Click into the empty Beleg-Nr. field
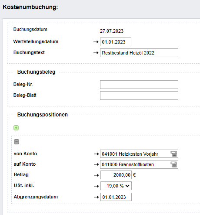The width and height of the screenshot is (200, 215). (x=139, y=85)
